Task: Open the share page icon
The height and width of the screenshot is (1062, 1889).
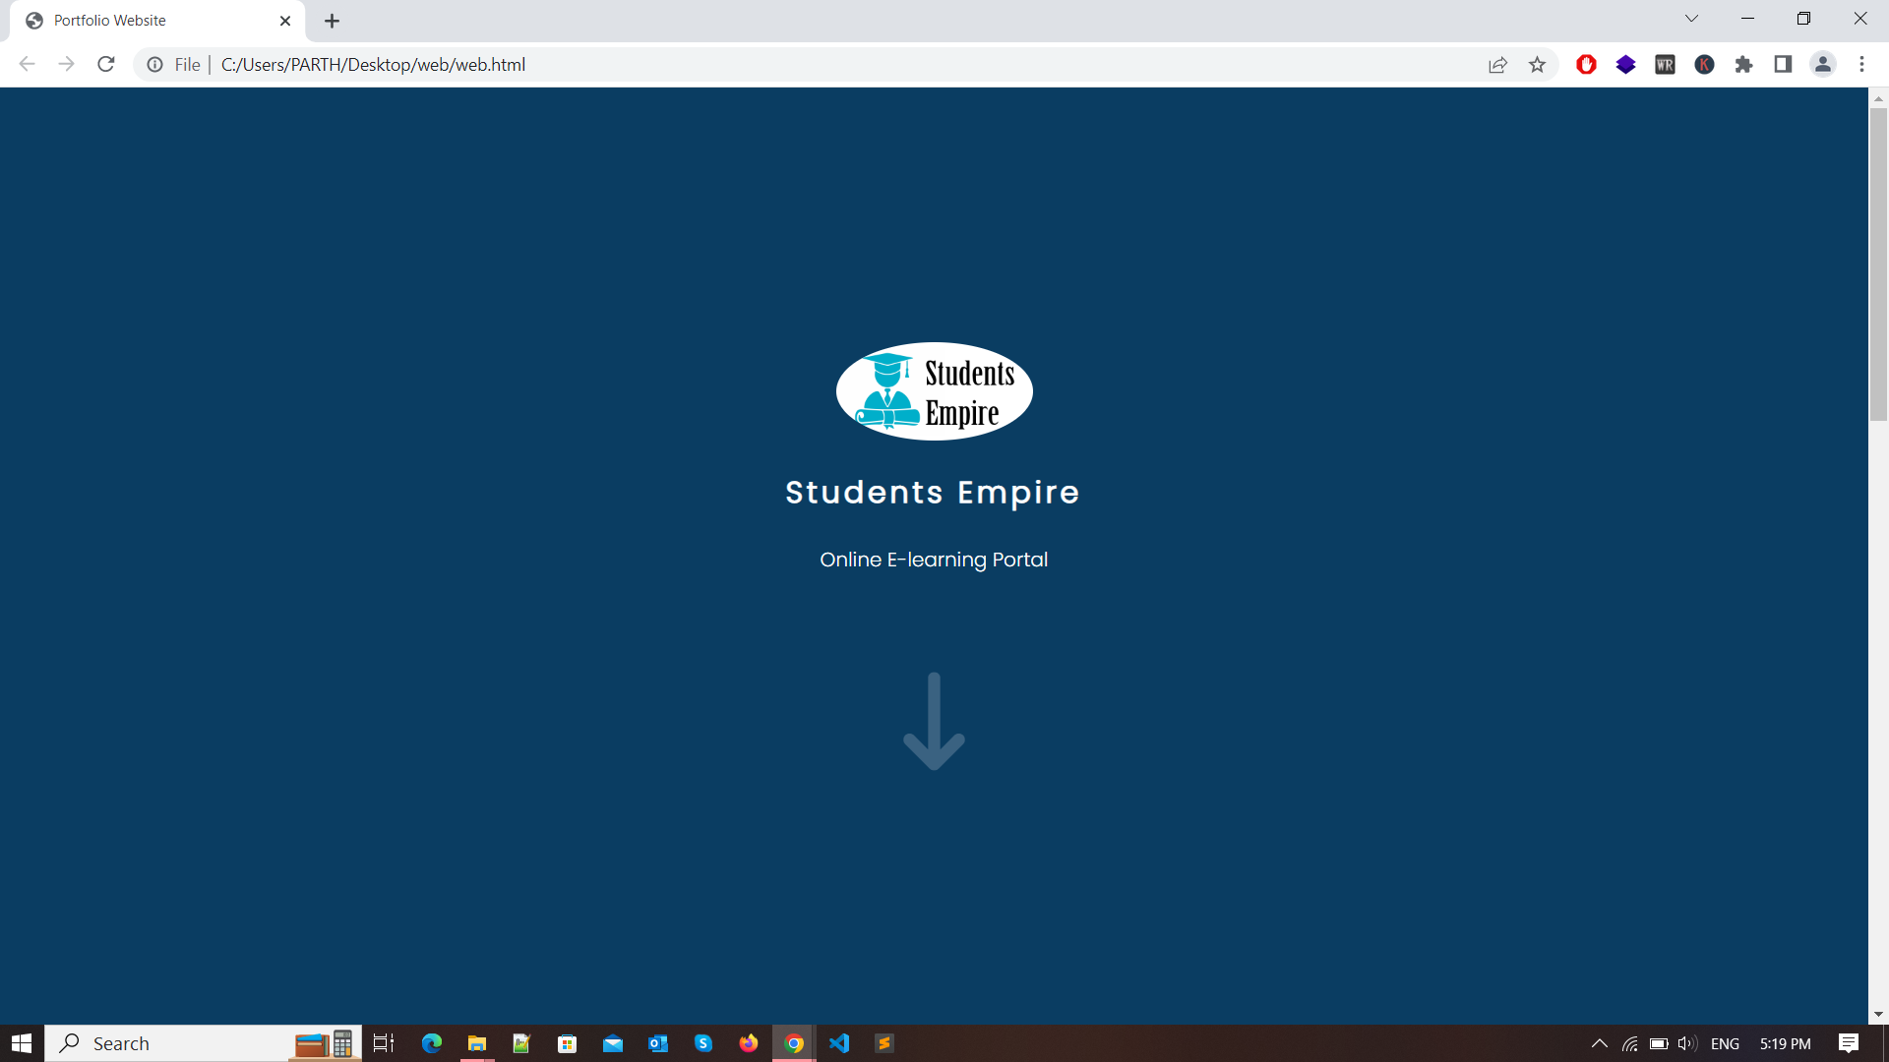Action: point(1497,65)
